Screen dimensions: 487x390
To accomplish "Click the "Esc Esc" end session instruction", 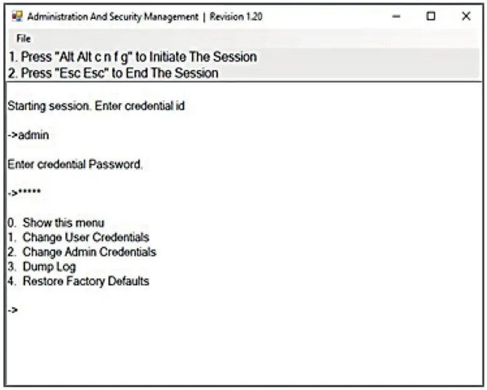I will click(113, 73).
